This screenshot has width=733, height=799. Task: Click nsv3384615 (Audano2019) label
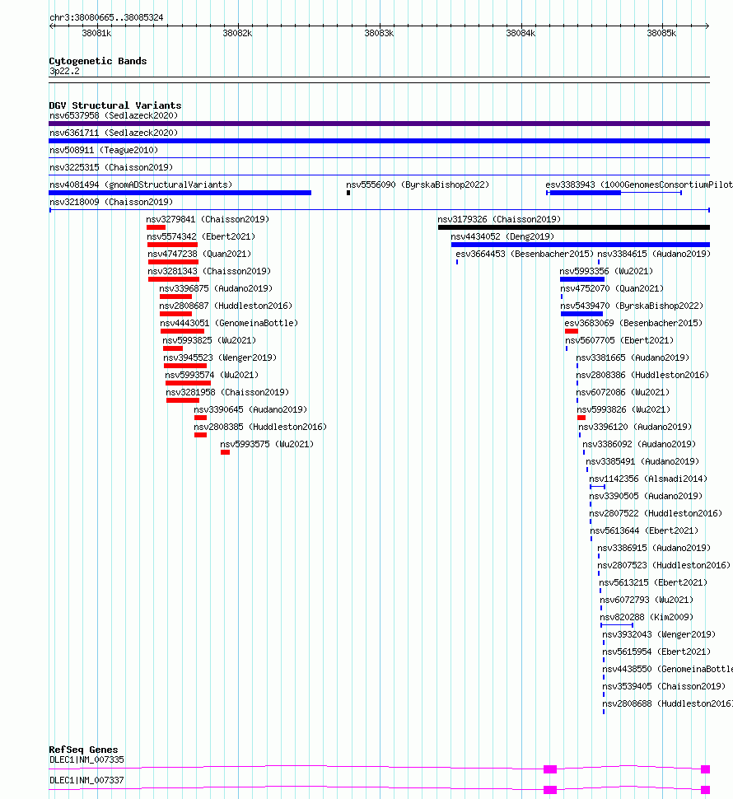pos(654,255)
